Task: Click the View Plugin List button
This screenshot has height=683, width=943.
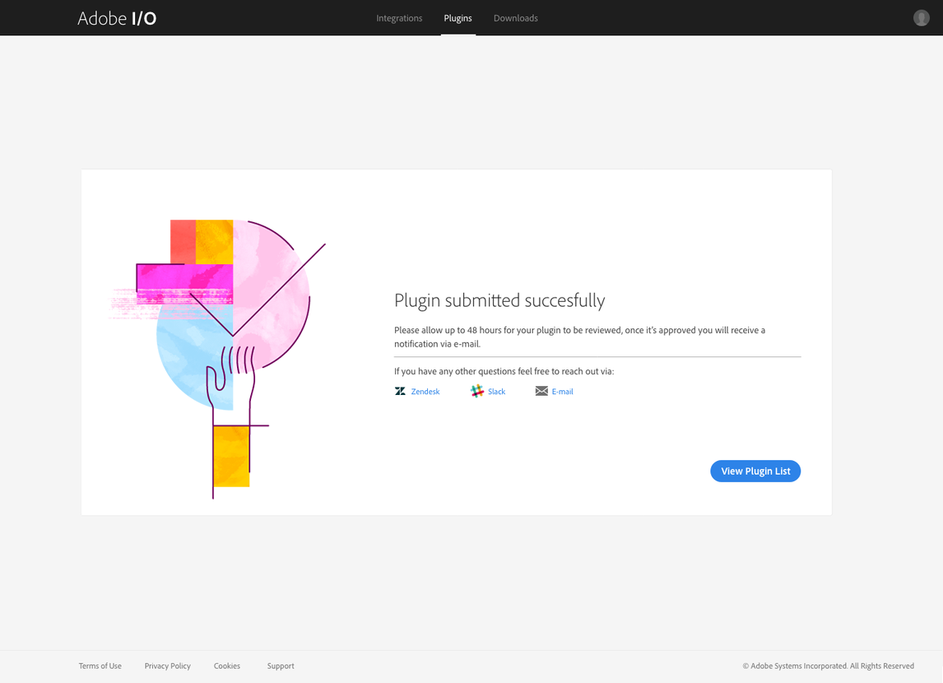Action: pos(755,472)
